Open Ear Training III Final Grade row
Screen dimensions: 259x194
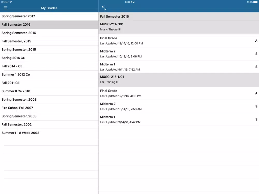coord(179,93)
